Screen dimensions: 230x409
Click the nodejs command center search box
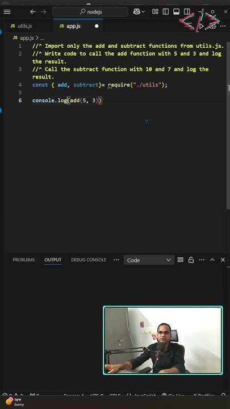click(90, 12)
